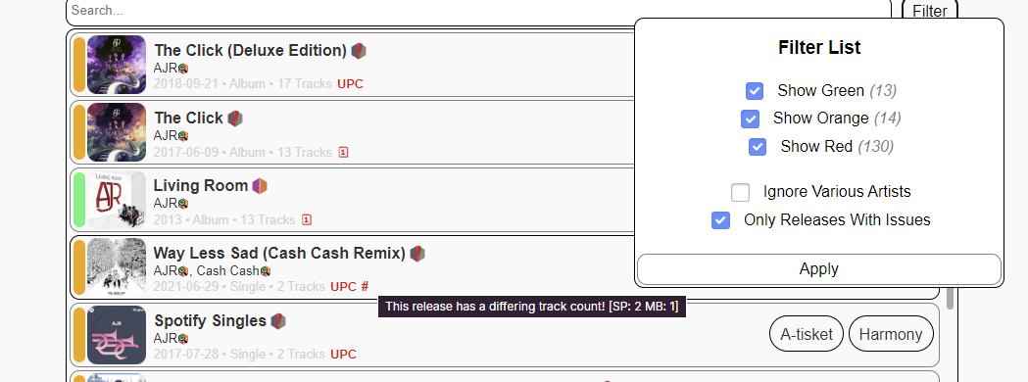The width and height of the screenshot is (1028, 382).
Task: Click the hexagon icon next to The Click title
Action: [235, 118]
